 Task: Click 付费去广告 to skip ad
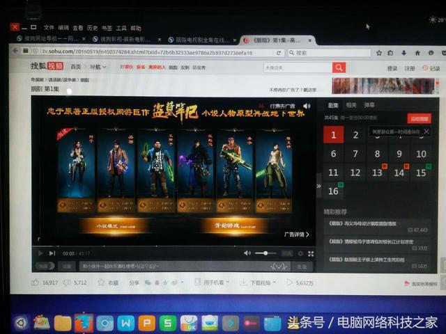282,106
